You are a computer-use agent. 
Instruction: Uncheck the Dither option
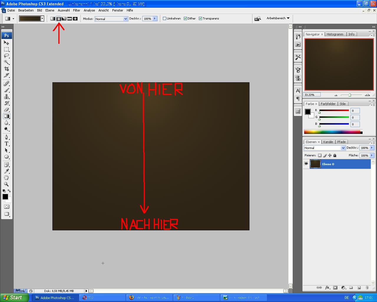(x=186, y=19)
